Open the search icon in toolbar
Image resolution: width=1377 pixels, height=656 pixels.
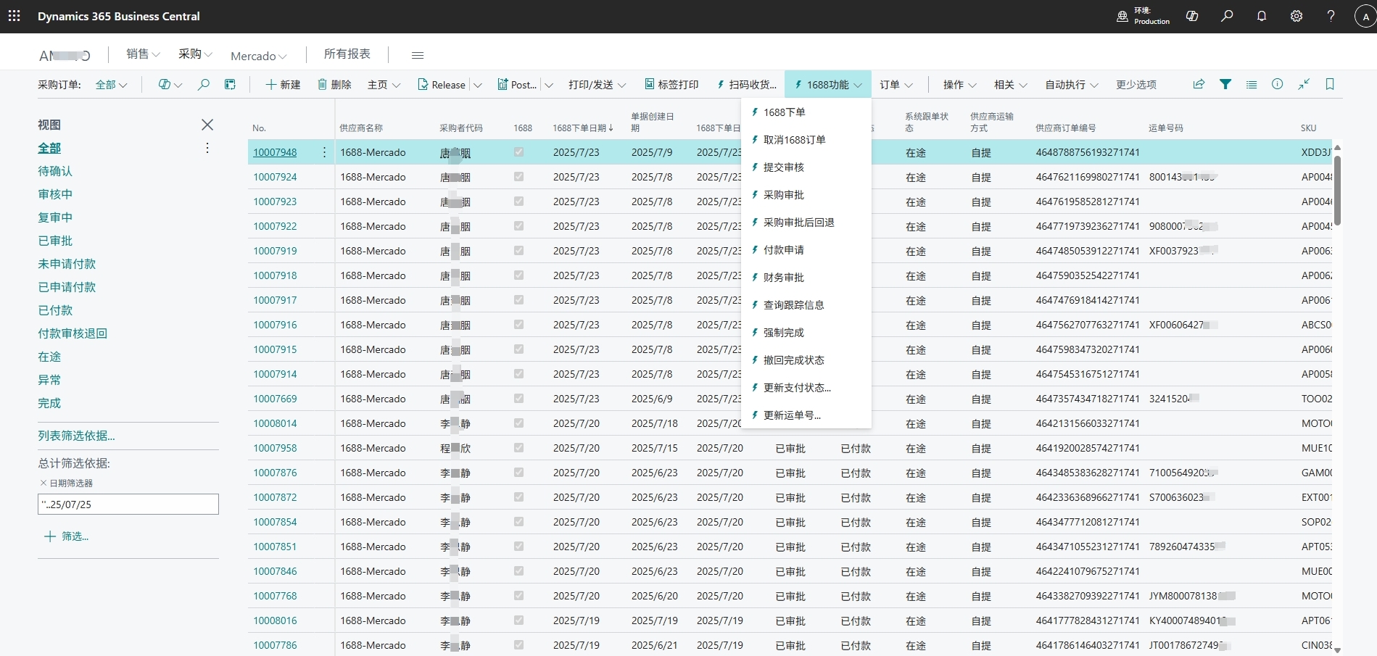(1228, 16)
